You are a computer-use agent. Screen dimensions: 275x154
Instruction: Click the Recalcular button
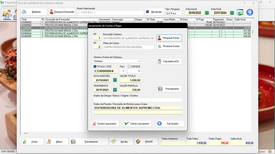[x=154, y=12]
